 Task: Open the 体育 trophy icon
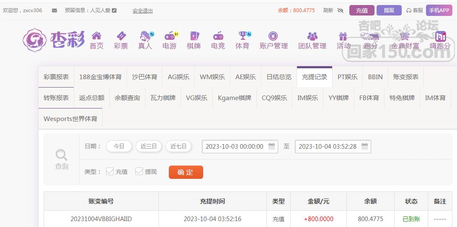pos(243,36)
